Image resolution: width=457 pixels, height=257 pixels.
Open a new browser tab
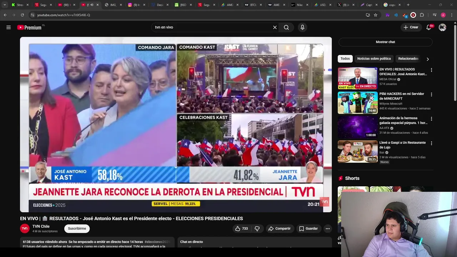coord(408,5)
